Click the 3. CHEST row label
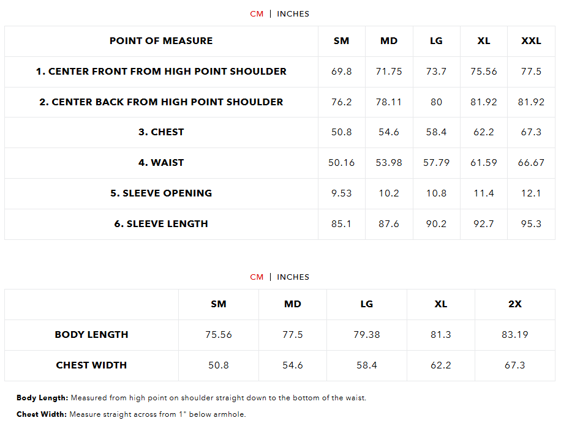Screen dimensions: 561x426 (161, 132)
